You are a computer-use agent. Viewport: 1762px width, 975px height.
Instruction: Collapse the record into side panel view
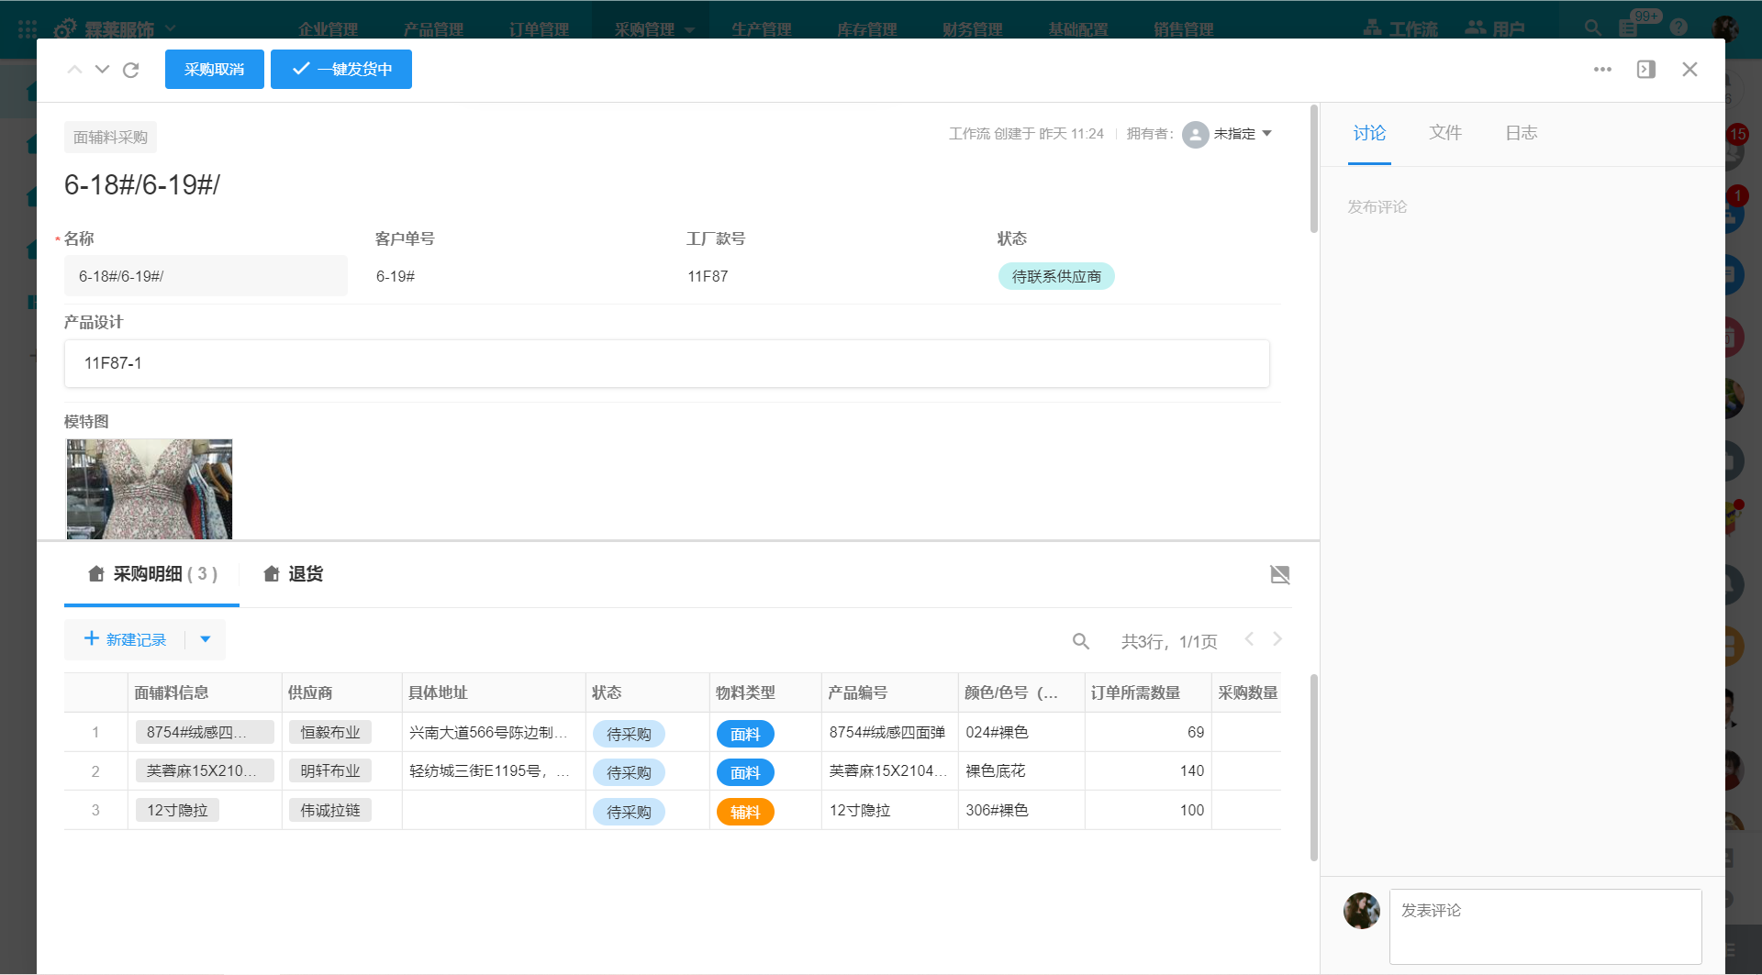1645,69
